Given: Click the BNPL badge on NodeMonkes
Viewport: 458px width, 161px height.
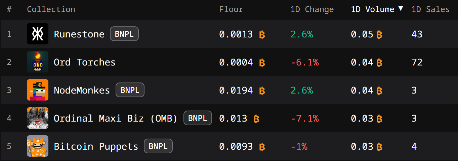Looking at the screenshot, I should point(130,90).
